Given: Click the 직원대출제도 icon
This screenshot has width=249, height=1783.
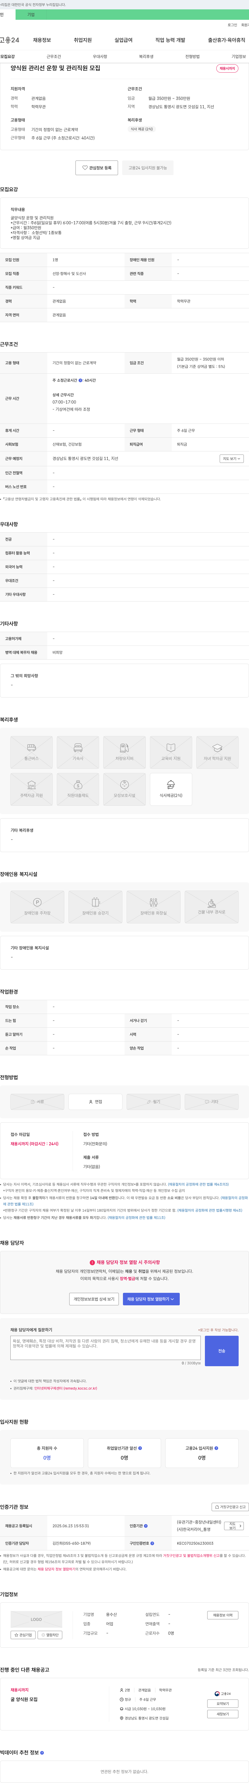Looking at the screenshot, I should pyautogui.click(x=78, y=789).
